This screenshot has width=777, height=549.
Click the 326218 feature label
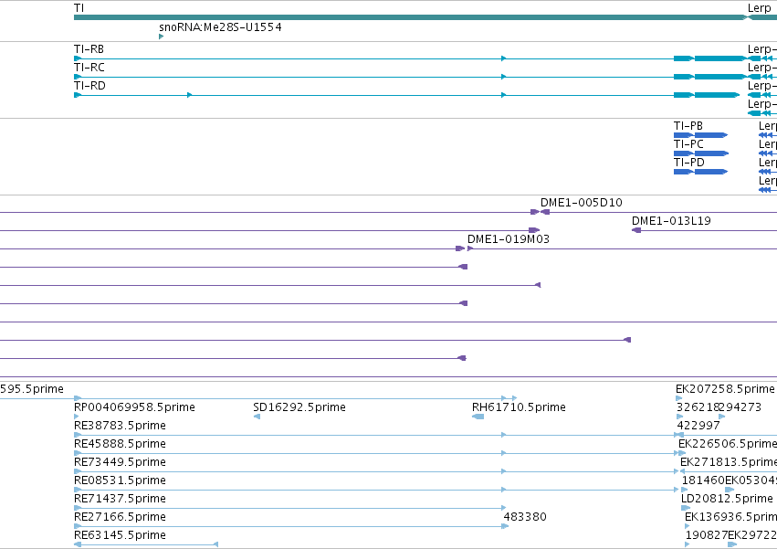[x=698, y=407]
